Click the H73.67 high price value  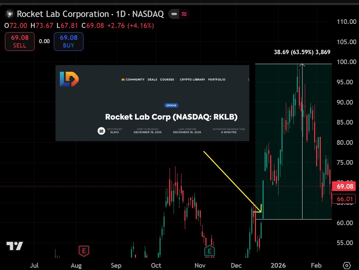point(42,26)
